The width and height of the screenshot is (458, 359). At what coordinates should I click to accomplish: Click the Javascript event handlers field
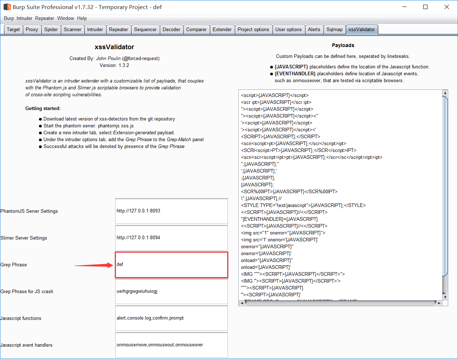[171, 345]
